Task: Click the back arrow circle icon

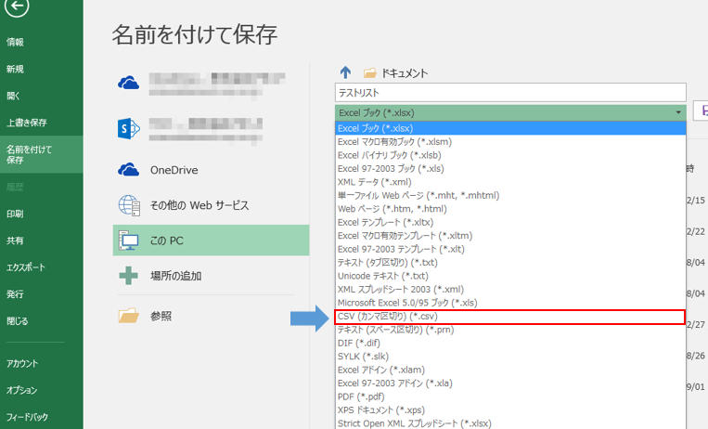Action: 17,6
